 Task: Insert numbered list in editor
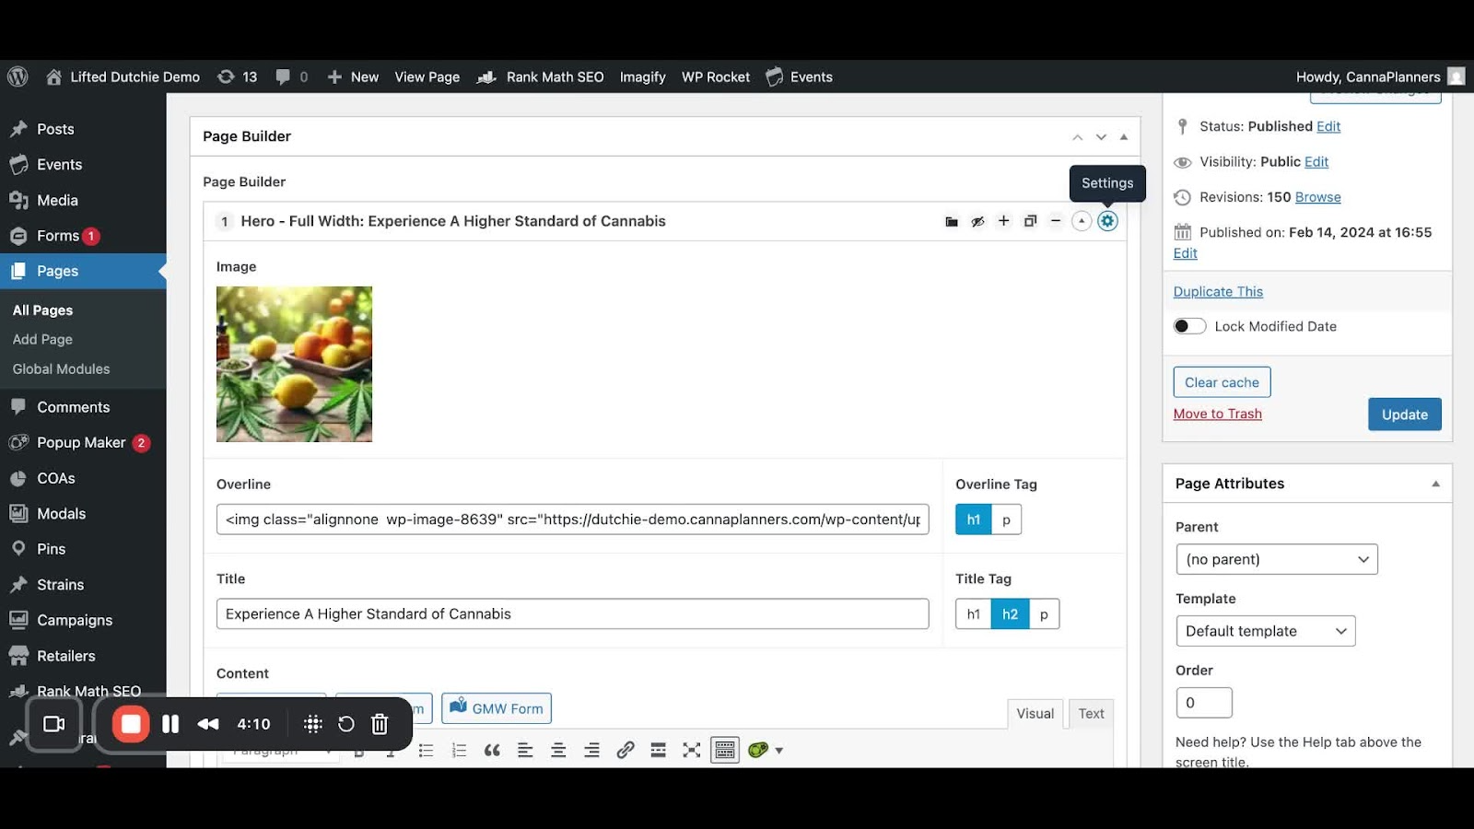459,751
